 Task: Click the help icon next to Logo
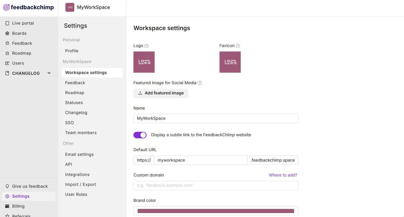point(147,46)
